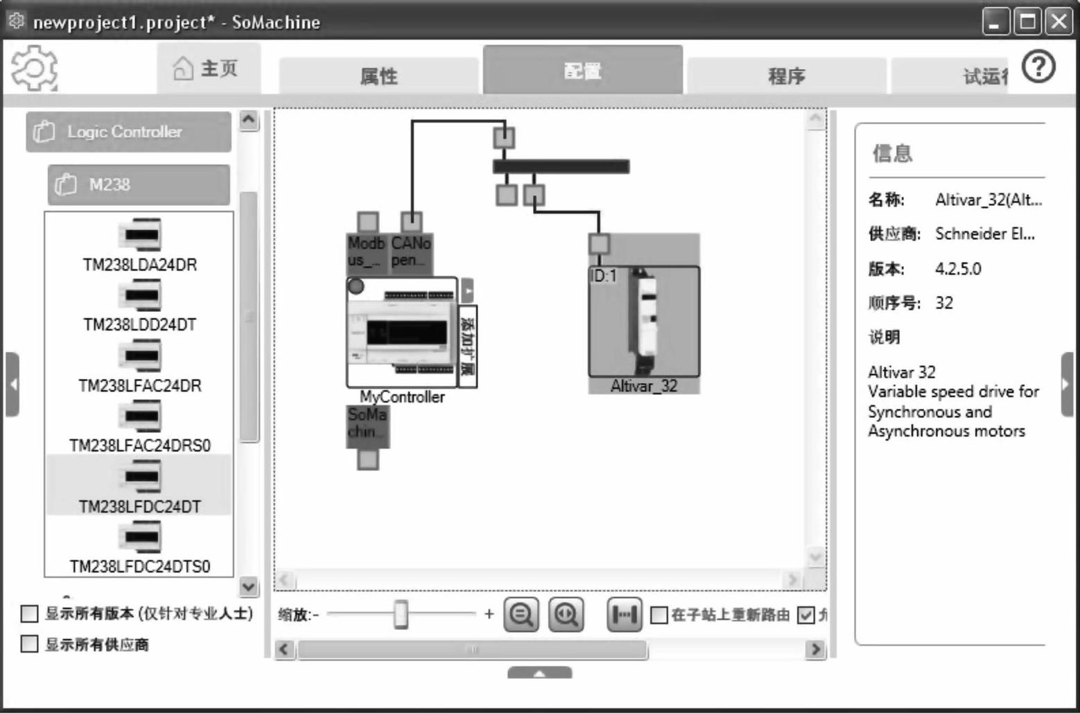Collapse the left panel arrow handle

pos(12,385)
